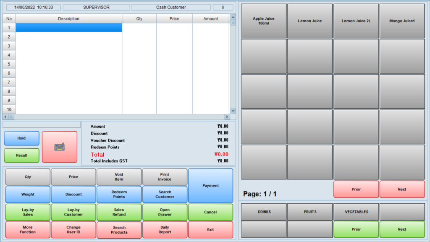Recall a held sale
The height and width of the screenshot is (242, 430).
click(21, 155)
